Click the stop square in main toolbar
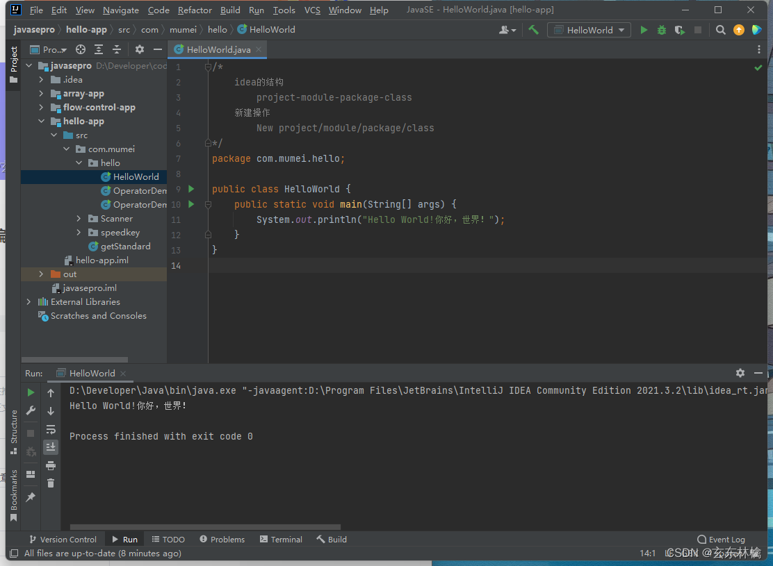Screen dimensions: 773x566 tap(698, 30)
